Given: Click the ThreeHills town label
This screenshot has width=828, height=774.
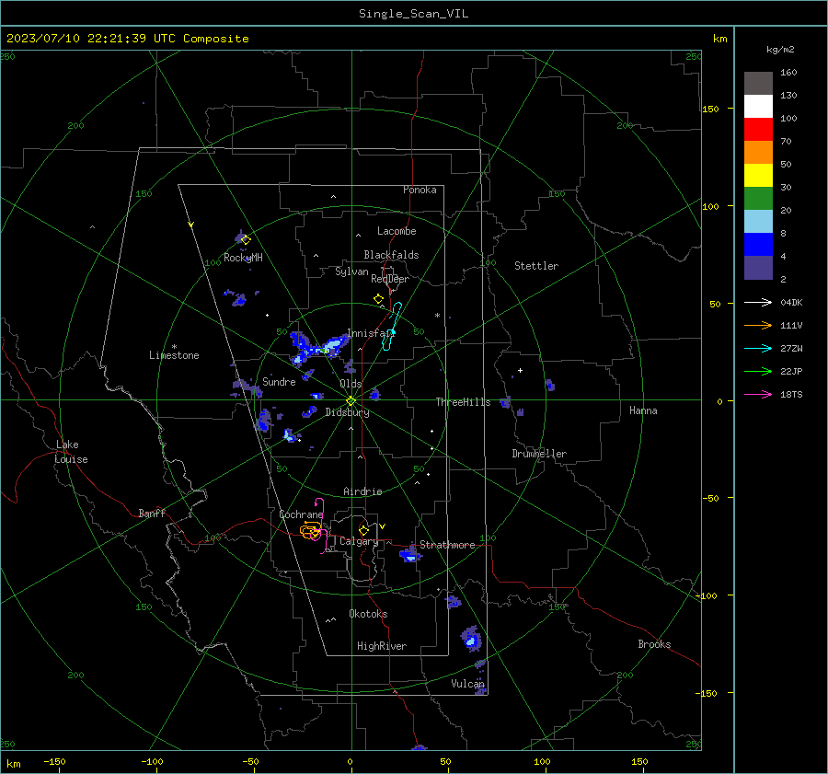Looking at the screenshot, I should 463,402.
